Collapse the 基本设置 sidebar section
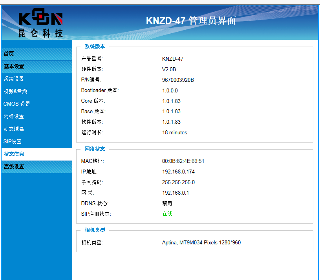This screenshot has width=320, height=280. click(x=14, y=66)
